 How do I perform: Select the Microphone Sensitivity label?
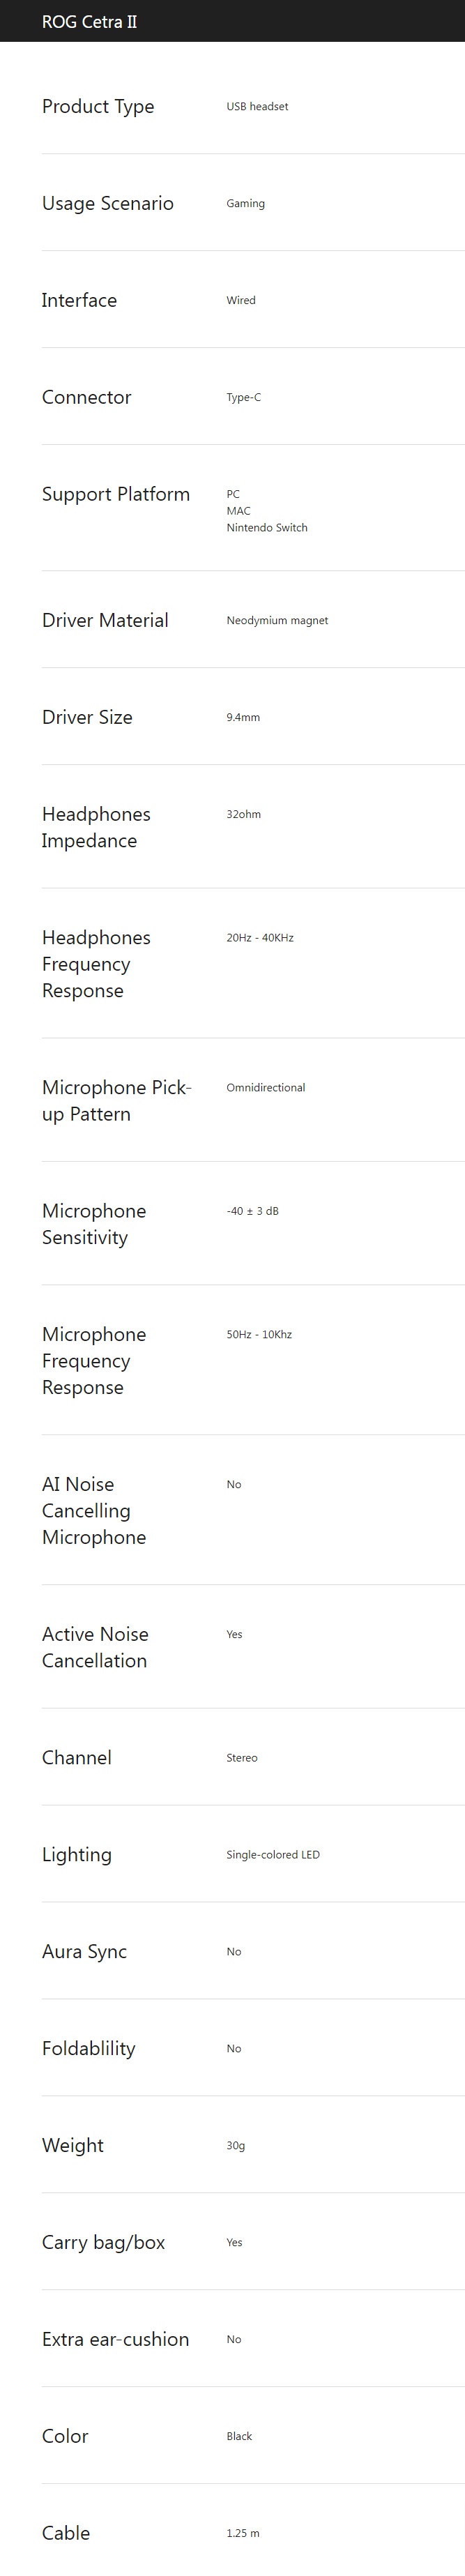tap(94, 1224)
